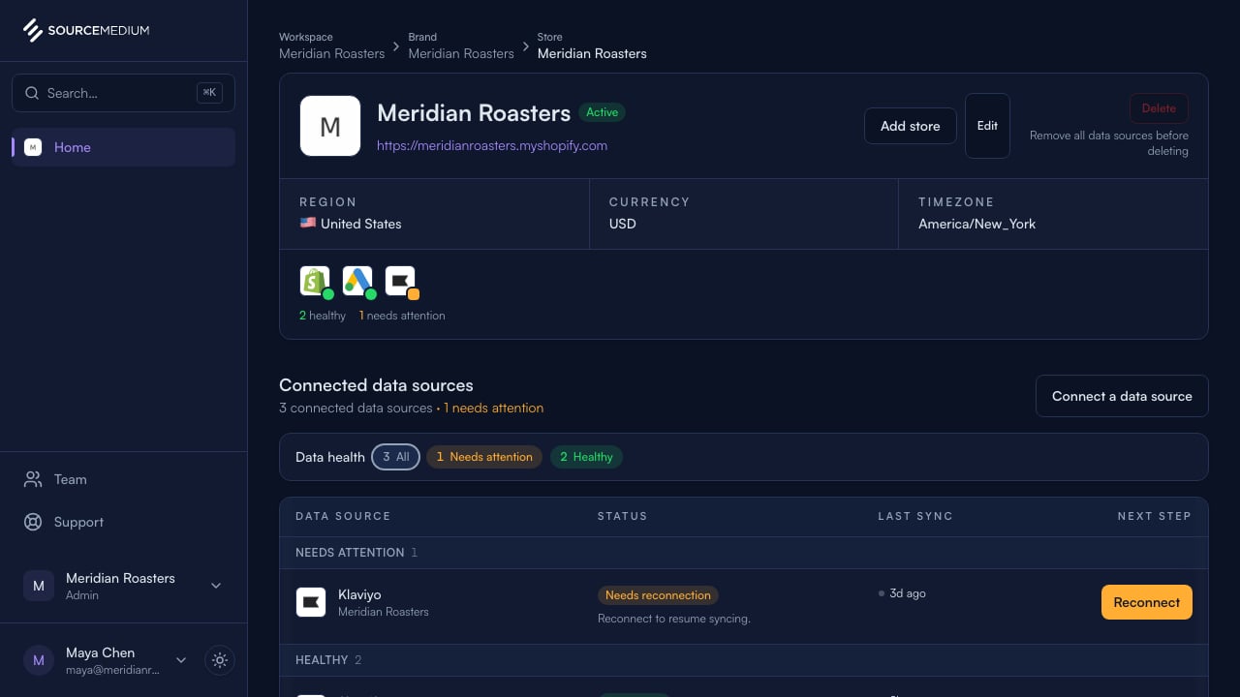Click the large M store logo
Screen dimensions: 1240x697
click(330, 126)
